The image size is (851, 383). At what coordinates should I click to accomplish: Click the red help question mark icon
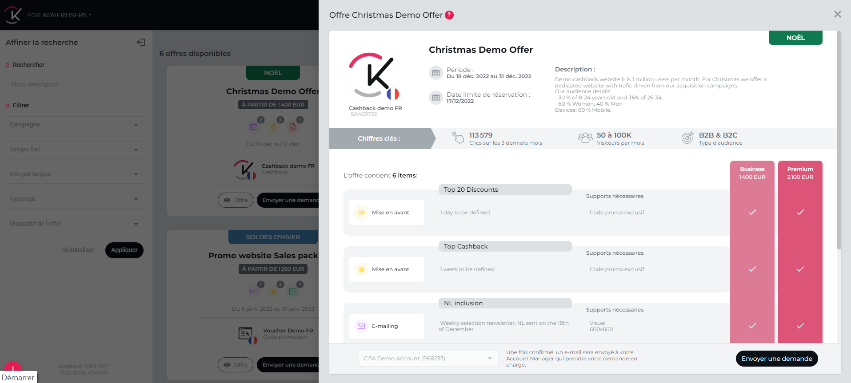(449, 15)
